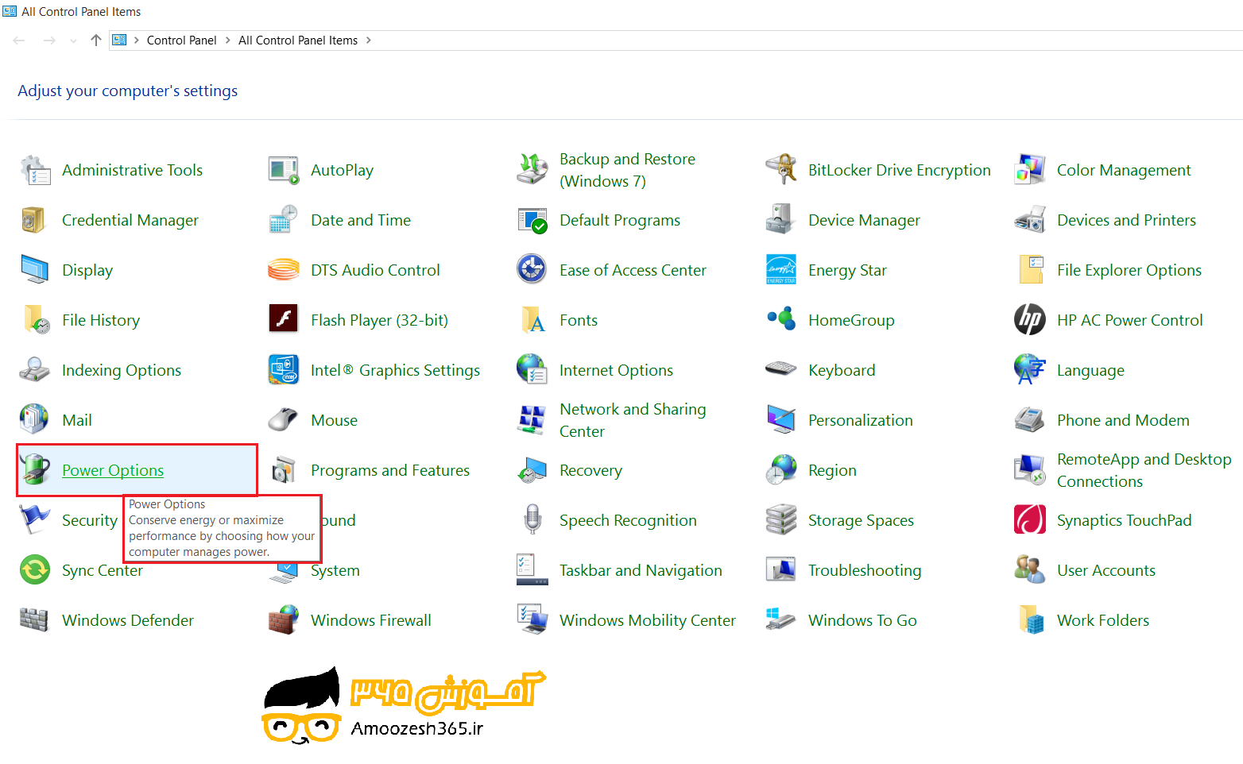Click the Forward navigation arrow
The width and height of the screenshot is (1243, 764).
coord(49,40)
